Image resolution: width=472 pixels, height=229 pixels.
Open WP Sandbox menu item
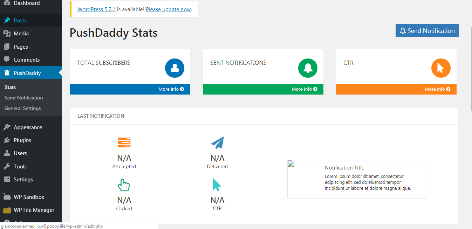[x=31, y=197]
